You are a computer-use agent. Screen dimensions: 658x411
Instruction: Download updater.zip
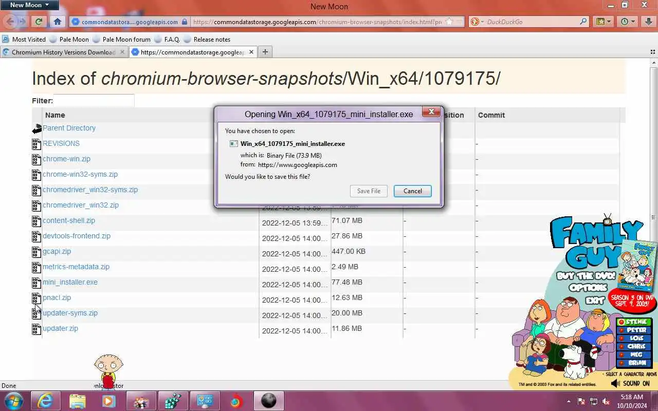(60, 328)
